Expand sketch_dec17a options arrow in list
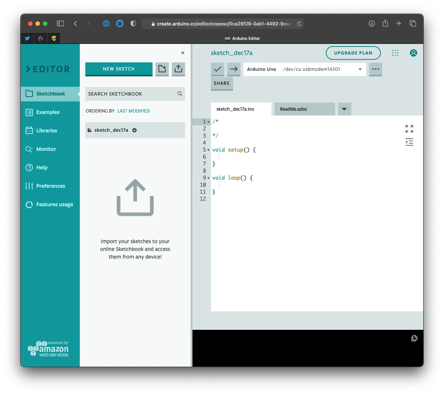This screenshot has height=394, width=444. tap(134, 130)
